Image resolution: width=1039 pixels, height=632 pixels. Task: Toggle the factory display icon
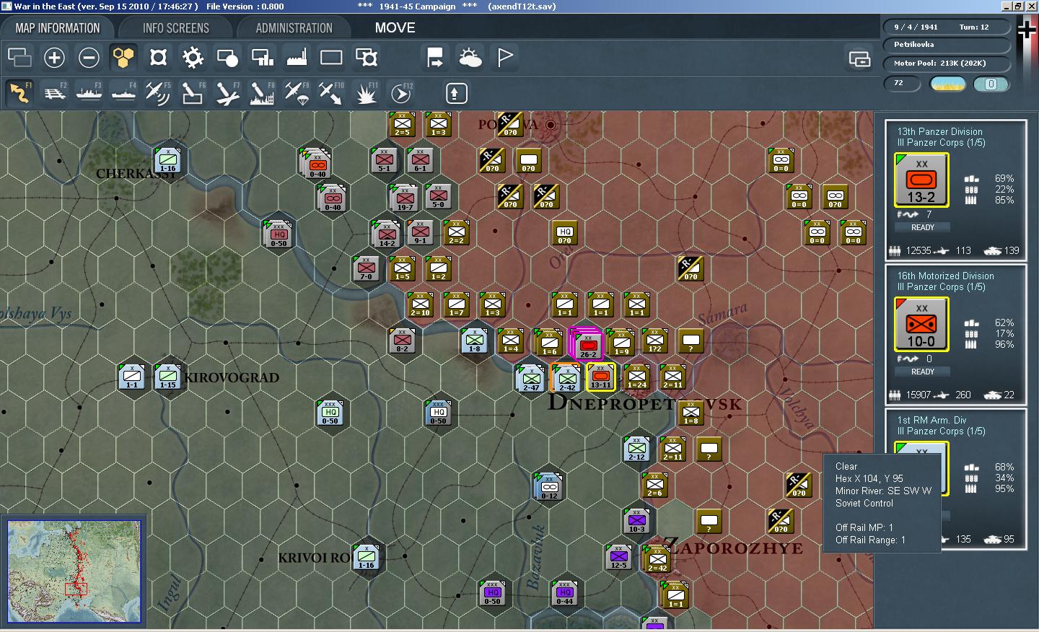click(297, 57)
